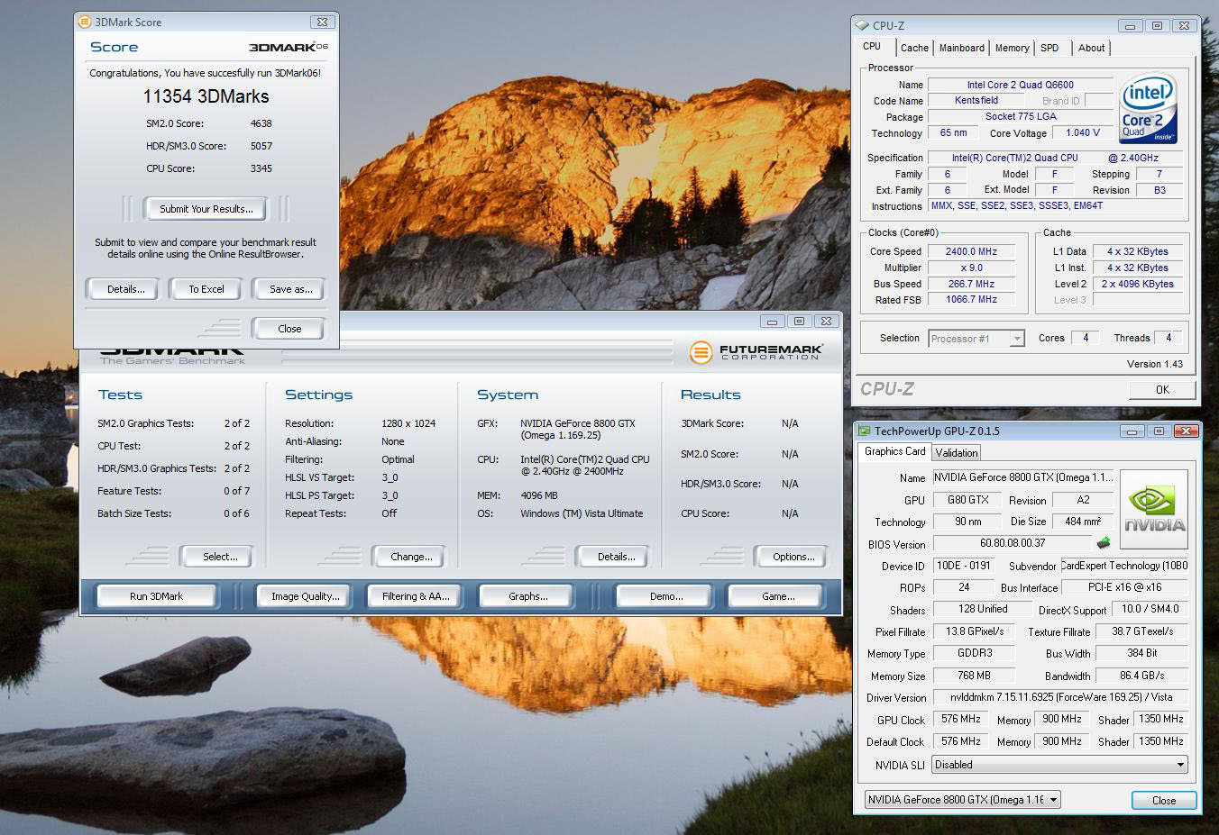Select the Graphics Card tab in GPU-Z
The height and width of the screenshot is (835, 1219).
(894, 451)
